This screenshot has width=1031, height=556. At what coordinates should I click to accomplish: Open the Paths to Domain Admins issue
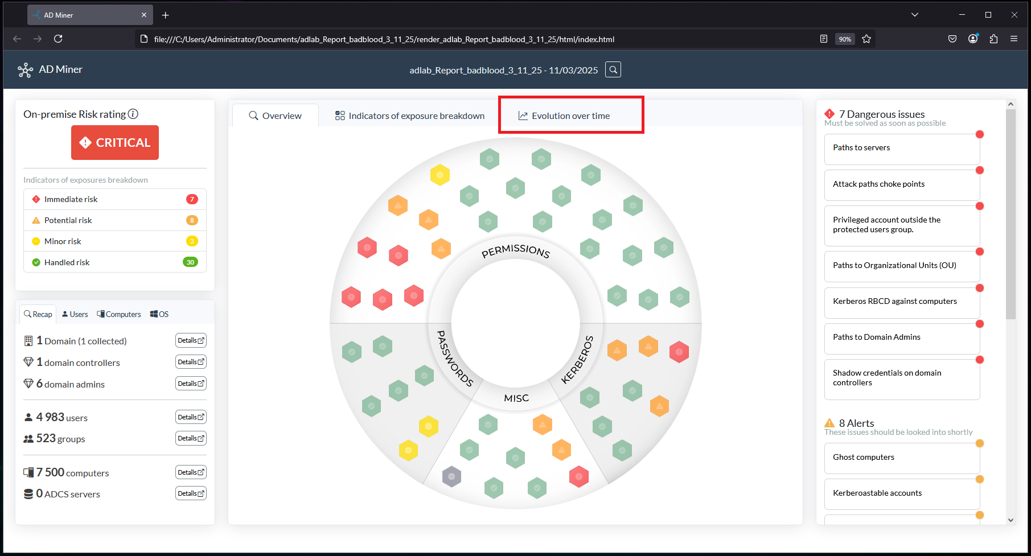coord(902,337)
